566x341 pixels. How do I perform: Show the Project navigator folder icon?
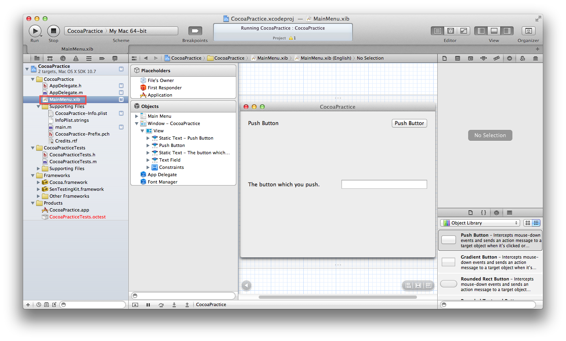37,58
